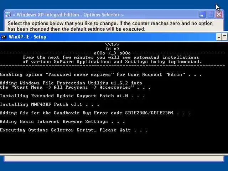Click the disabled maximize button of Options Selector
228x171 pixels.
[211, 15]
